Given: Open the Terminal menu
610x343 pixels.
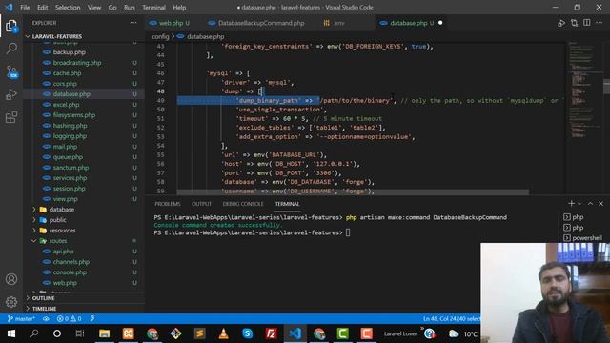Looking at the screenshot, I should click(153, 8).
